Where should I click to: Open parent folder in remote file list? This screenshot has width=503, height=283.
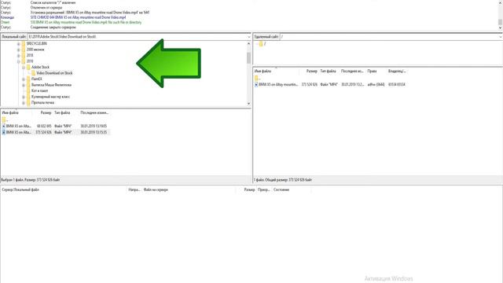(x=258, y=79)
